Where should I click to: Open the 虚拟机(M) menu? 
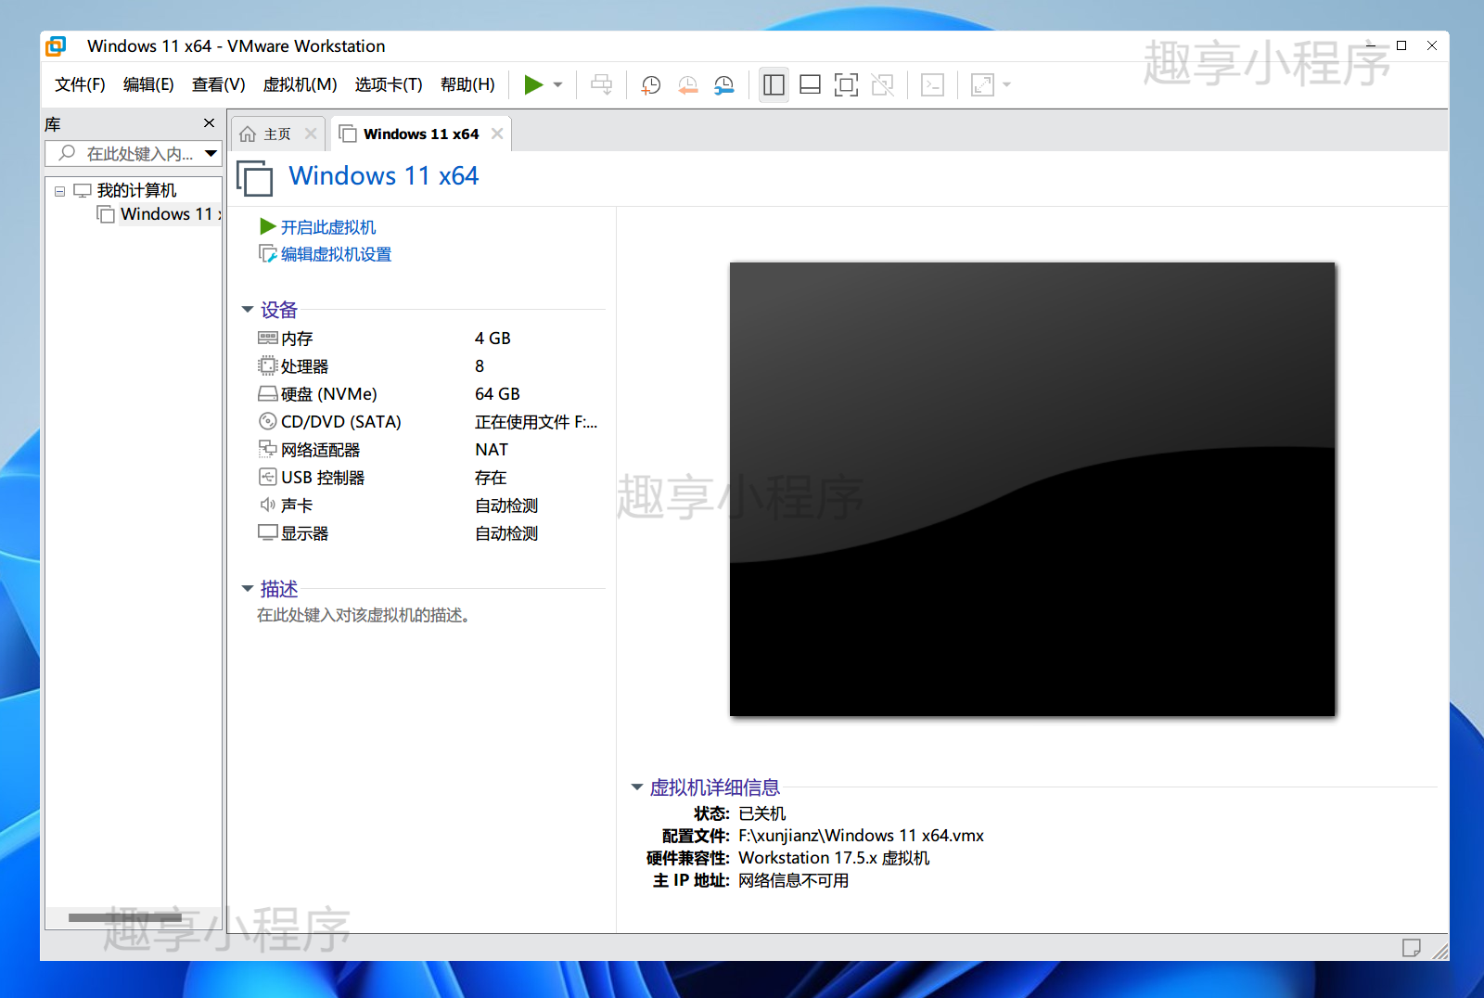point(300,85)
